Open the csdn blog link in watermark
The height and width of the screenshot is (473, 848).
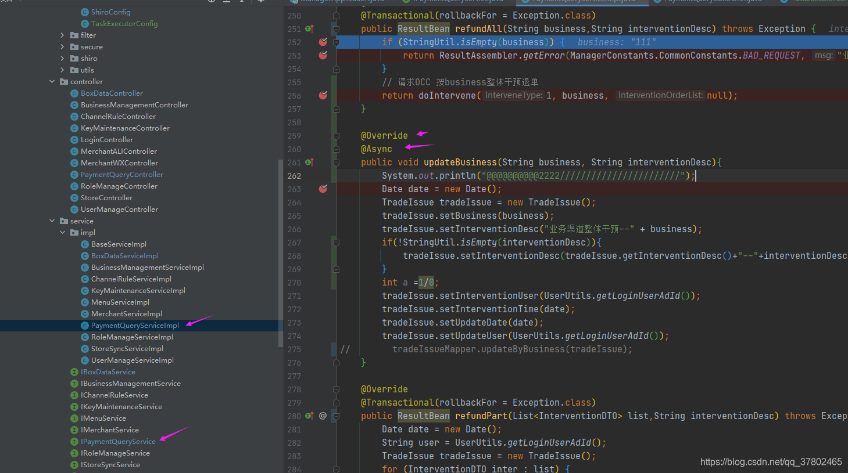click(770, 461)
